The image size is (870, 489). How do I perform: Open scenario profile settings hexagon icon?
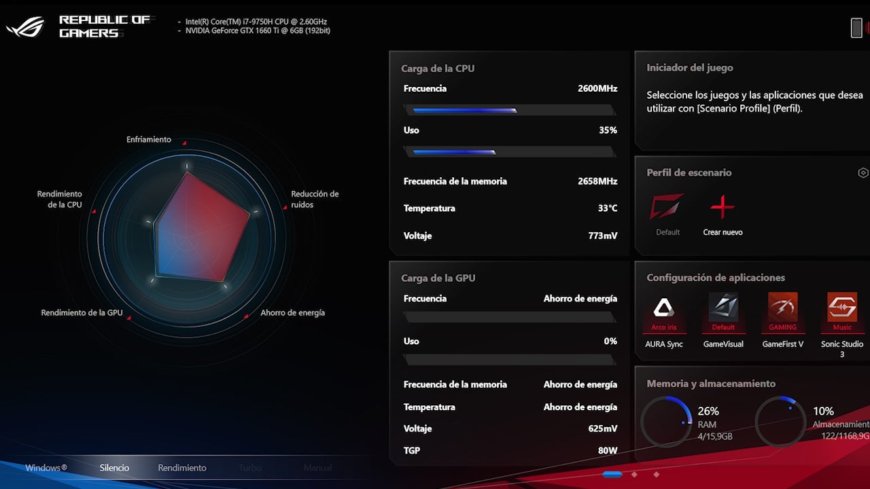pos(863,173)
